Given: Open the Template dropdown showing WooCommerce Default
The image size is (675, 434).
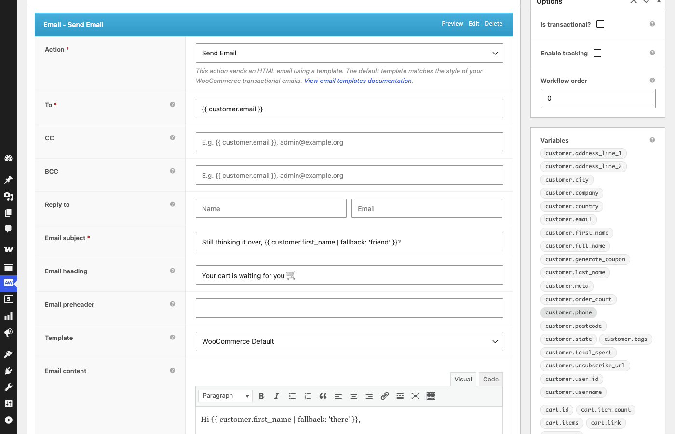Looking at the screenshot, I should (x=350, y=341).
